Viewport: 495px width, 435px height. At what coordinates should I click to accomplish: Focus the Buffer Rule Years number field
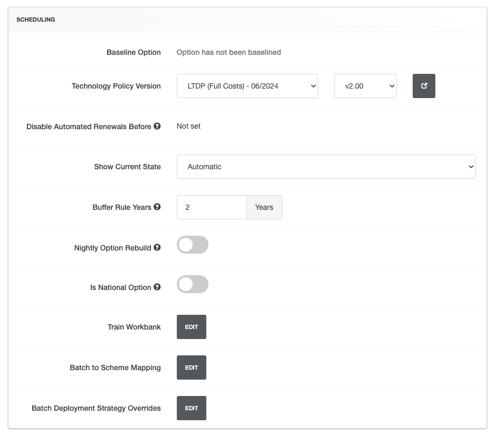[x=211, y=207]
